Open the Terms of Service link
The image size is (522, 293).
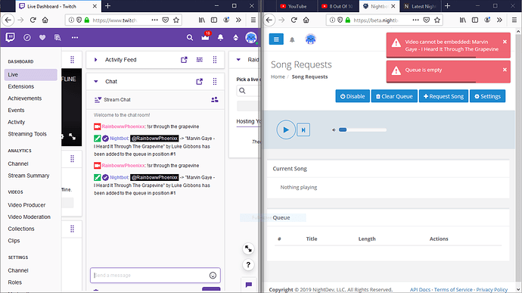coord(452,290)
